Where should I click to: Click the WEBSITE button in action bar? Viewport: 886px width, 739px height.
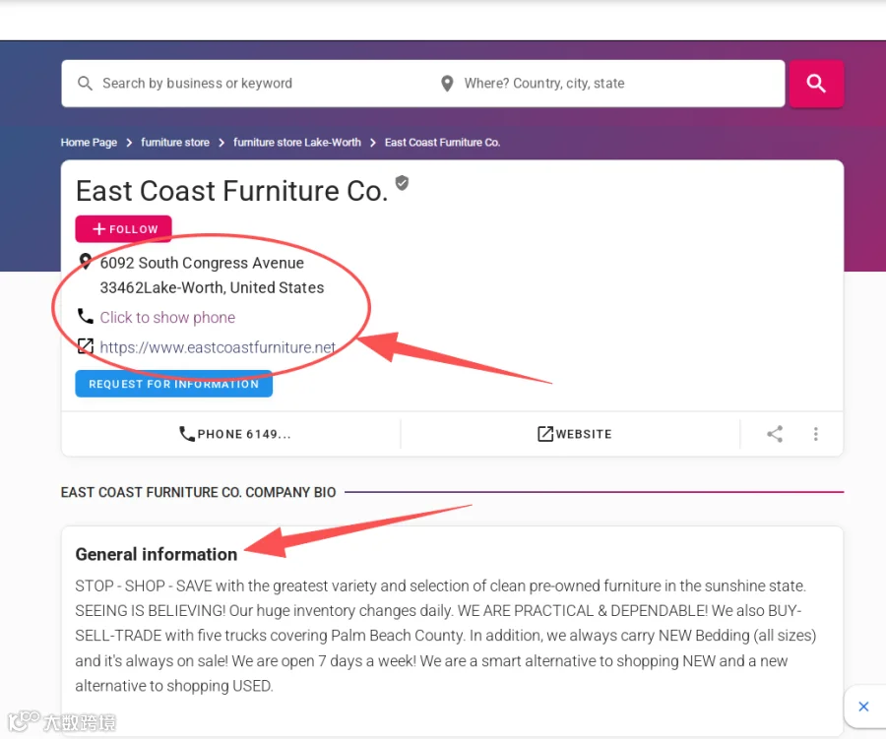pyautogui.click(x=574, y=434)
